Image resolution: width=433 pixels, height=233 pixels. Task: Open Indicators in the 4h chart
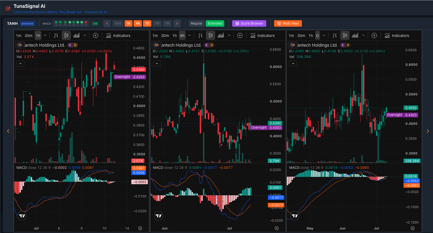(263, 35)
